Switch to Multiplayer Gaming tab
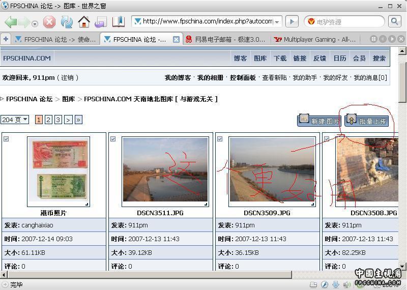 pos(315,40)
